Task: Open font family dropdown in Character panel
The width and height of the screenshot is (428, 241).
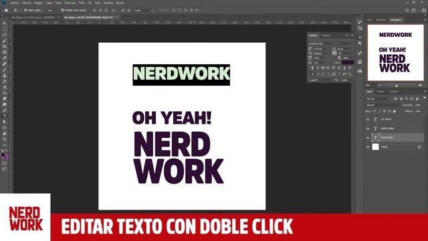Action: tap(322, 44)
